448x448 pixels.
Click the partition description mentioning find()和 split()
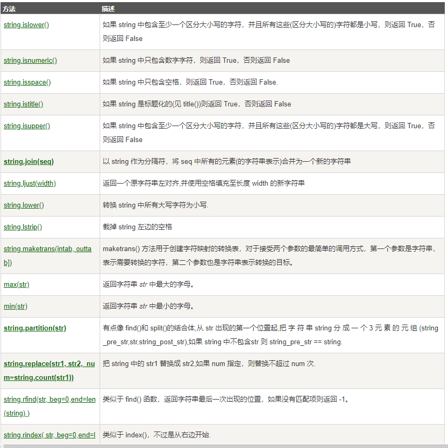(x=271, y=335)
